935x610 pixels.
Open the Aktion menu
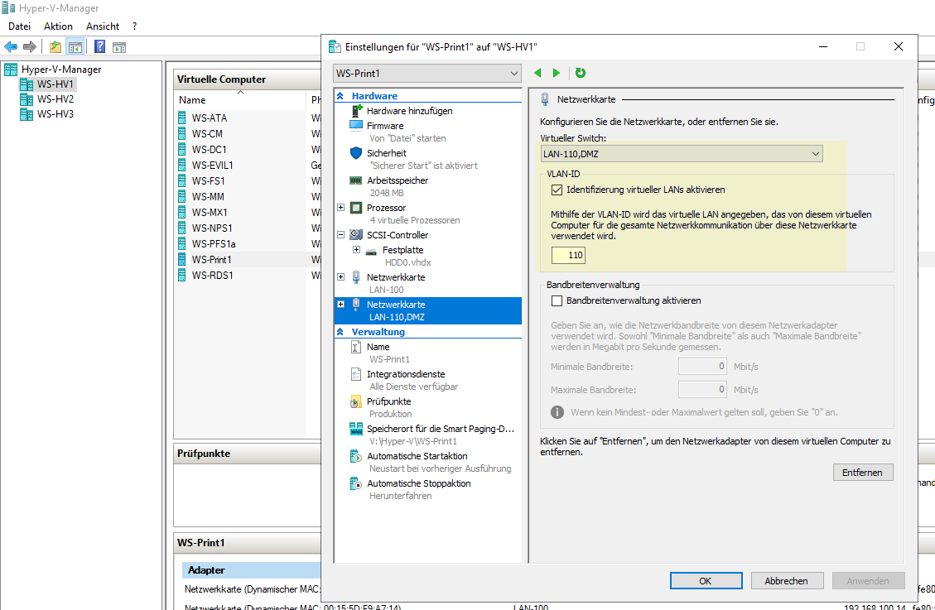coord(59,26)
